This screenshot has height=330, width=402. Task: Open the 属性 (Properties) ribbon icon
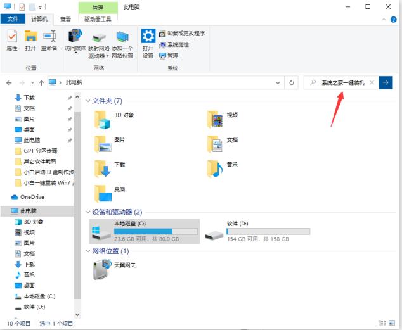pyautogui.click(x=11, y=39)
